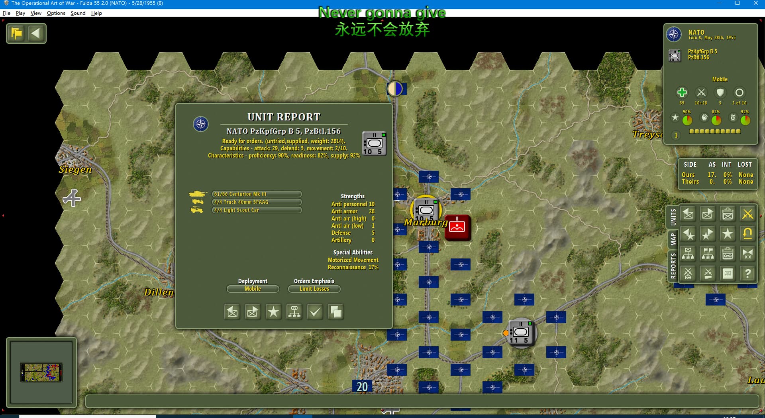Switch to the MAP tab
The height and width of the screenshot is (418, 765).
point(673,239)
